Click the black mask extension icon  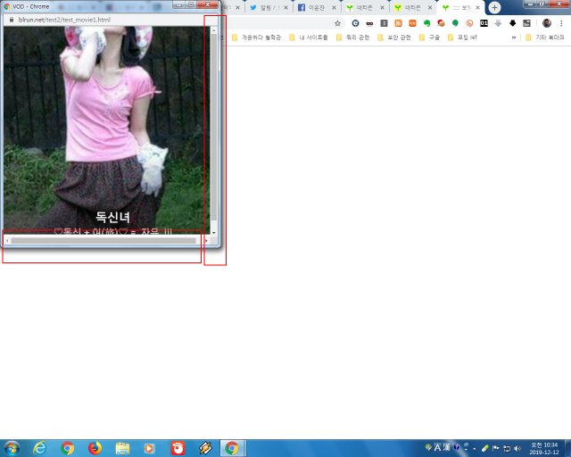point(369,23)
